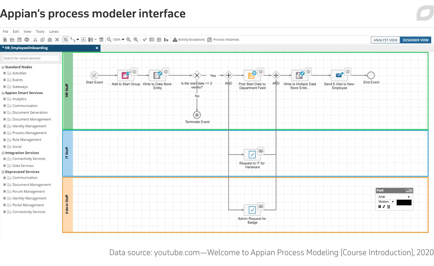434x266 pixels.
Task: Open the connector tool dropdown arrow
Action: tap(78, 40)
